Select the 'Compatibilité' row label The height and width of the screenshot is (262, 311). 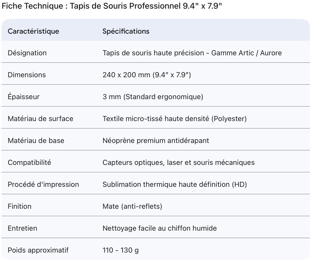pos(30,163)
